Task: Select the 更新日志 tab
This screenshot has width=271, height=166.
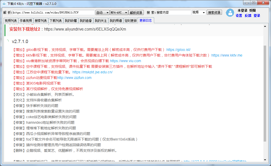Action: click(146, 20)
